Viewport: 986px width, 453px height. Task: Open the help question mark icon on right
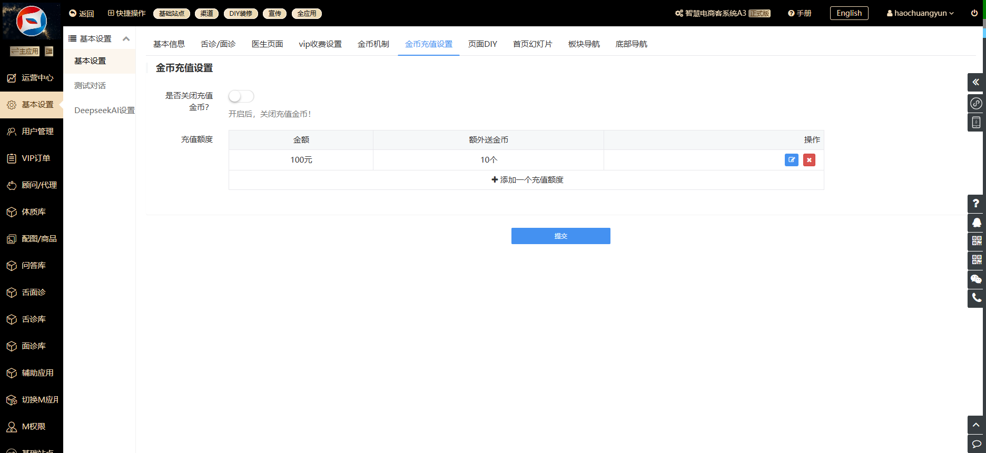coord(975,204)
